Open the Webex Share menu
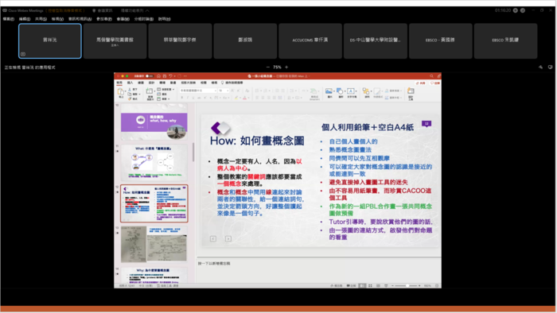557x313 pixels. (x=41, y=19)
